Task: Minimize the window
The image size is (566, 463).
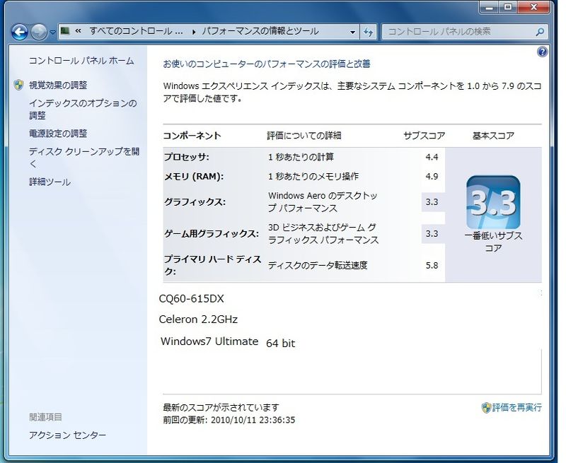Action: coord(490,7)
